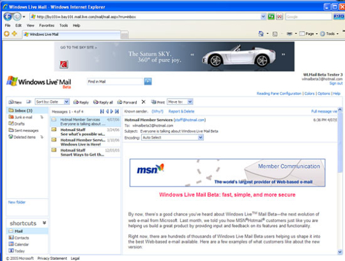Click the printer icon in command bar
345x261 pixels.
click(289, 34)
